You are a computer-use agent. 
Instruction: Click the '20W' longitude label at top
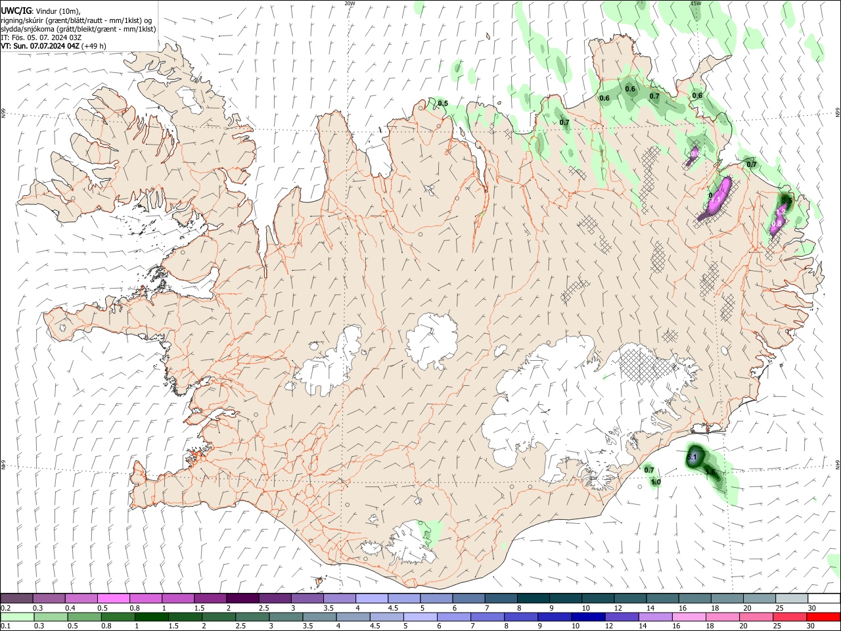point(350,3)
